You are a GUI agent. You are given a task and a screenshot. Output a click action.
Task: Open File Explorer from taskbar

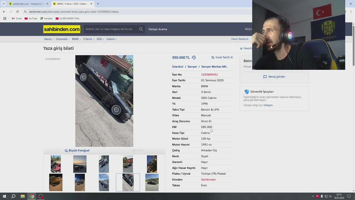[x=23, y=196]
